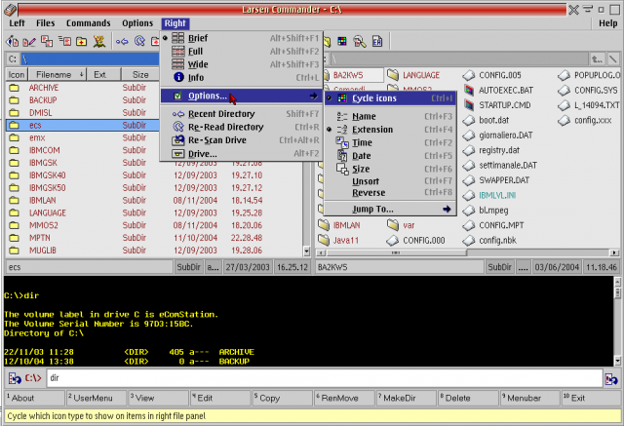Click the magnifier Find Files toolbar icon
Viewport: 624px width, 426px height.
(x=360, y=41)
